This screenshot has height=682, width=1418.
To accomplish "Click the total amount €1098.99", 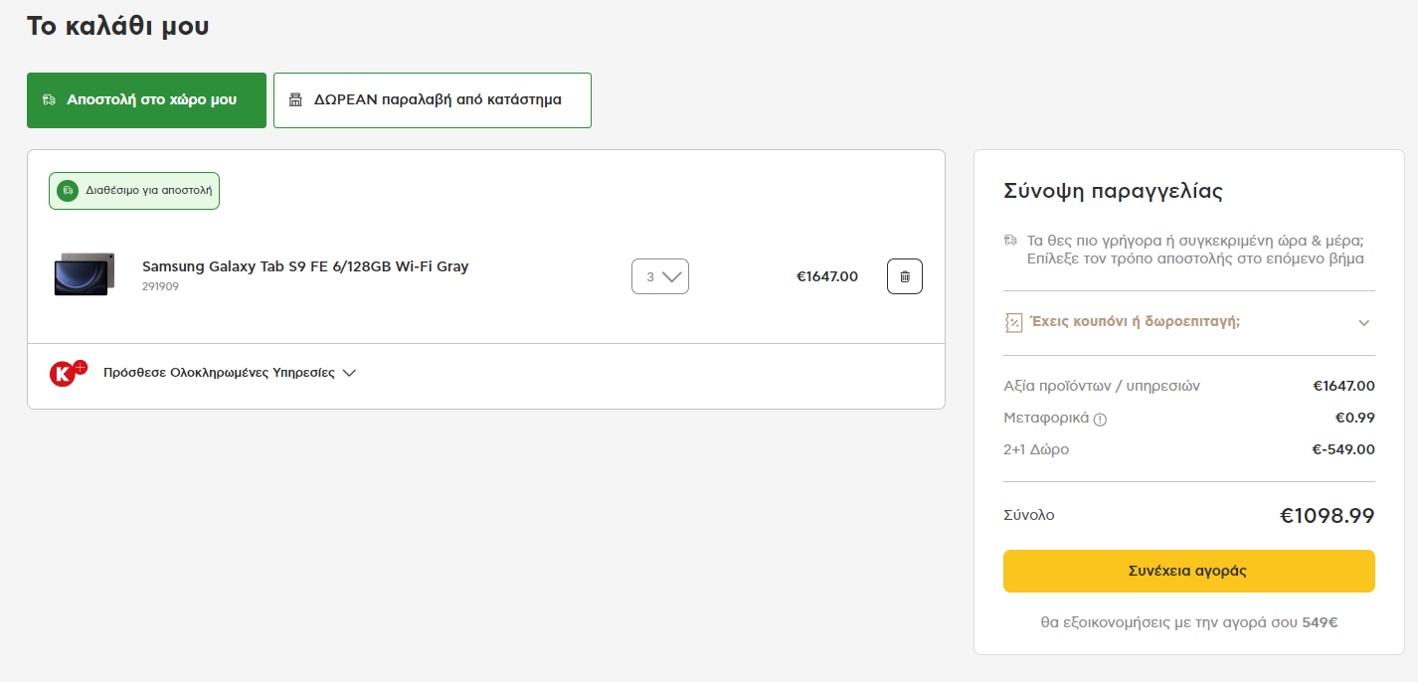I will [1327, 516].
